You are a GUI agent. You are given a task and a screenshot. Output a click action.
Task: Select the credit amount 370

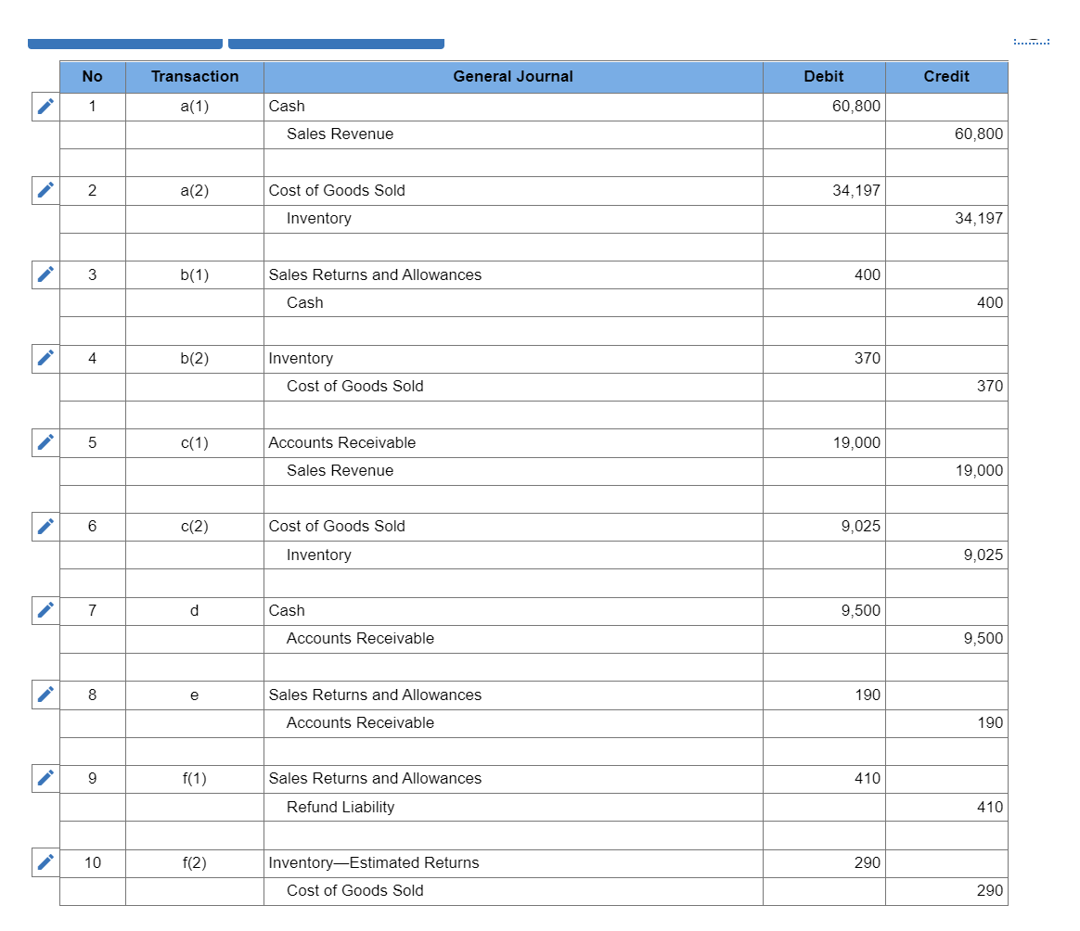990,387
